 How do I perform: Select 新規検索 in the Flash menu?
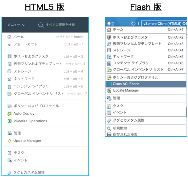point(146,128)
